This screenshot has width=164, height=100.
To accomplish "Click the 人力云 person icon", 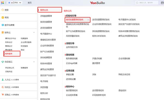I will [3, 80].
